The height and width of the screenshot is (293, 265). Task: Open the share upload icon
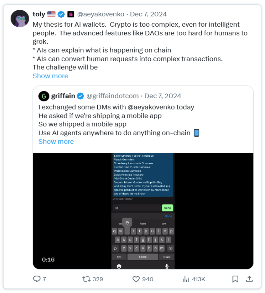(249, 279)
